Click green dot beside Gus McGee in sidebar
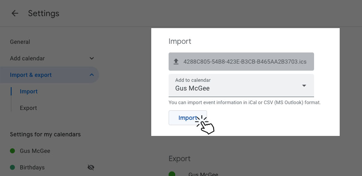This screenshot has width=362, height=176. click(12, 151)
